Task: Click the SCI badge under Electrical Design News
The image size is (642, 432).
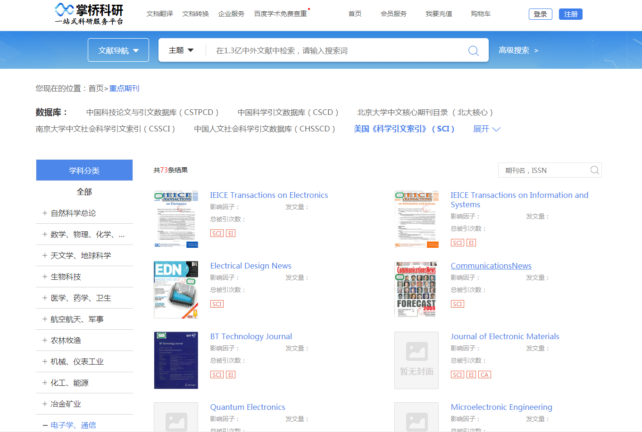Action: point(217,303)
